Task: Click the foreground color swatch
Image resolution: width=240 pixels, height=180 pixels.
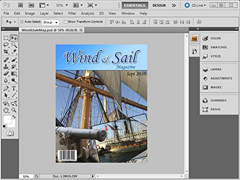Action: tap(7, 119)
